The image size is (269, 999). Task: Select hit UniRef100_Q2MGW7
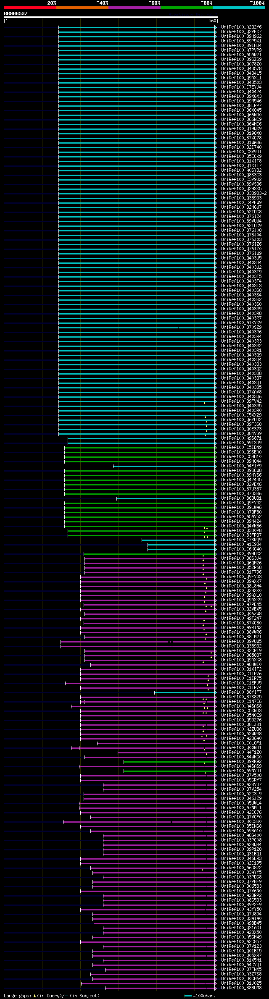[241, 207]
